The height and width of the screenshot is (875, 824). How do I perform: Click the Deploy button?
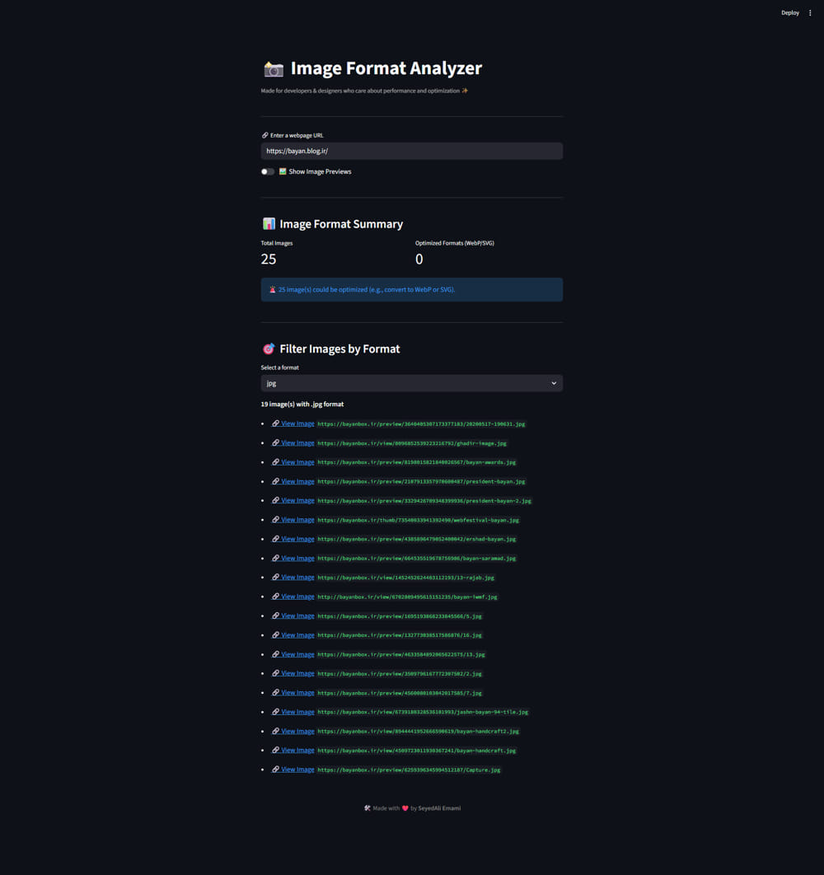pyautogui.click(x=790, y=13)
